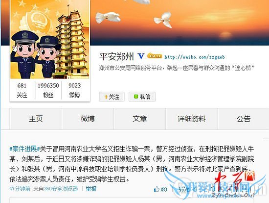The width and height of the screenshot is (269, 203).
Task: Switch to the 微博 tab
Action: [x=88, y=119]
